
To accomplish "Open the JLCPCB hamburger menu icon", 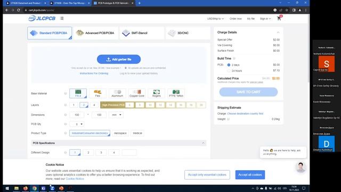I will 62,19.
